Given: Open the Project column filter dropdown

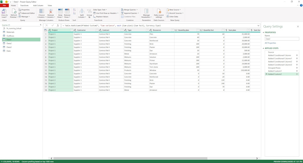Looking at the screenshot, I should (71, 30).
